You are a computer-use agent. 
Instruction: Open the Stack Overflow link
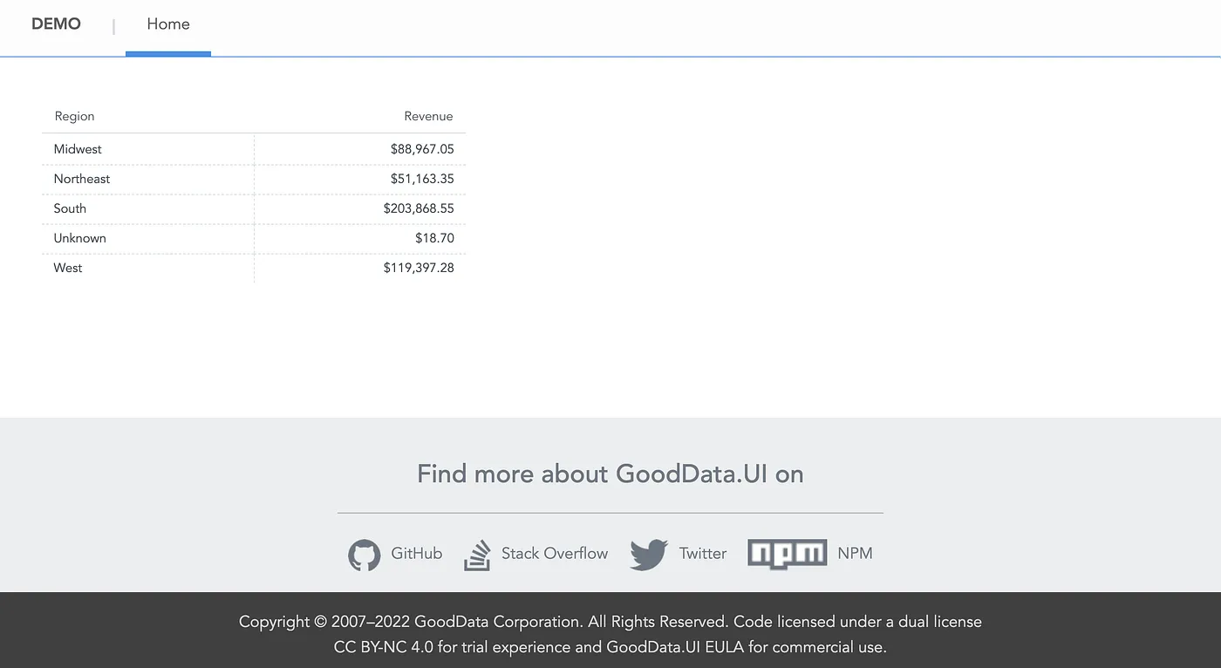coord(555,554)
